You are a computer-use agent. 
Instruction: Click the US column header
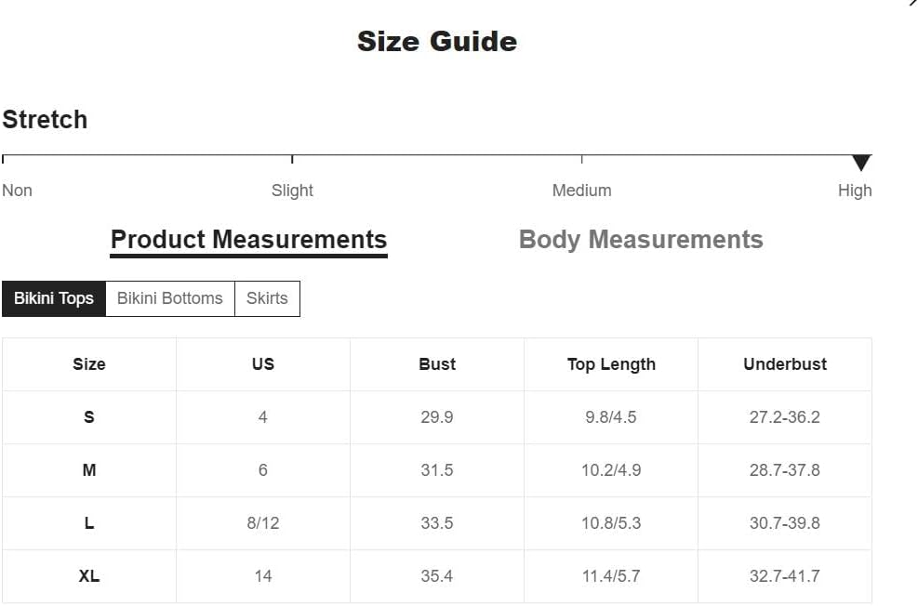pyautogui.click(x=263, y=363)
